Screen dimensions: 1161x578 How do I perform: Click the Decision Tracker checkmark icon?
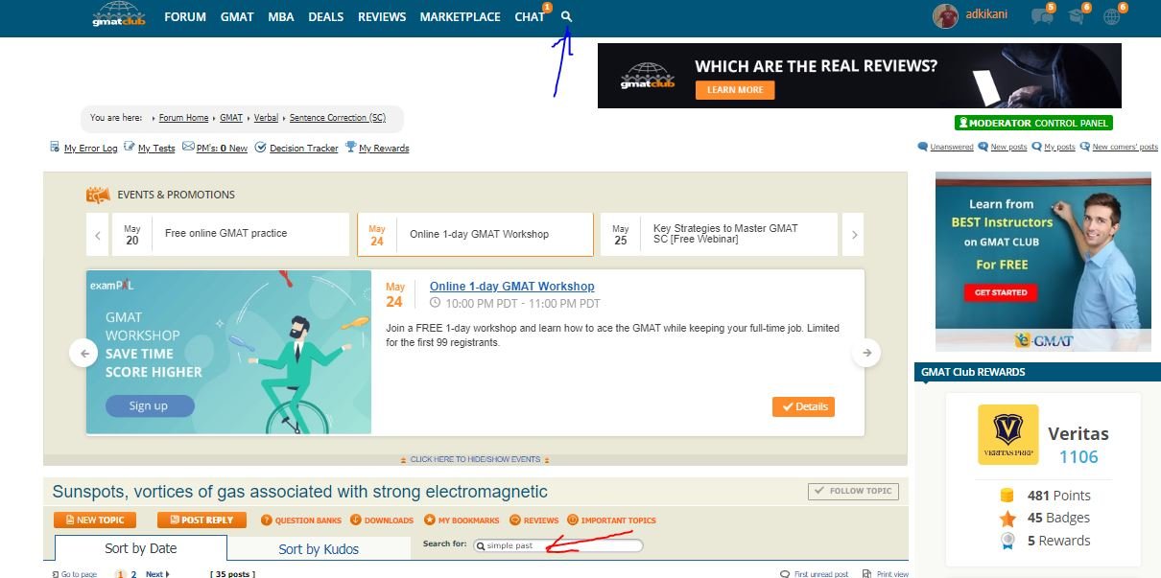[260, 147]
